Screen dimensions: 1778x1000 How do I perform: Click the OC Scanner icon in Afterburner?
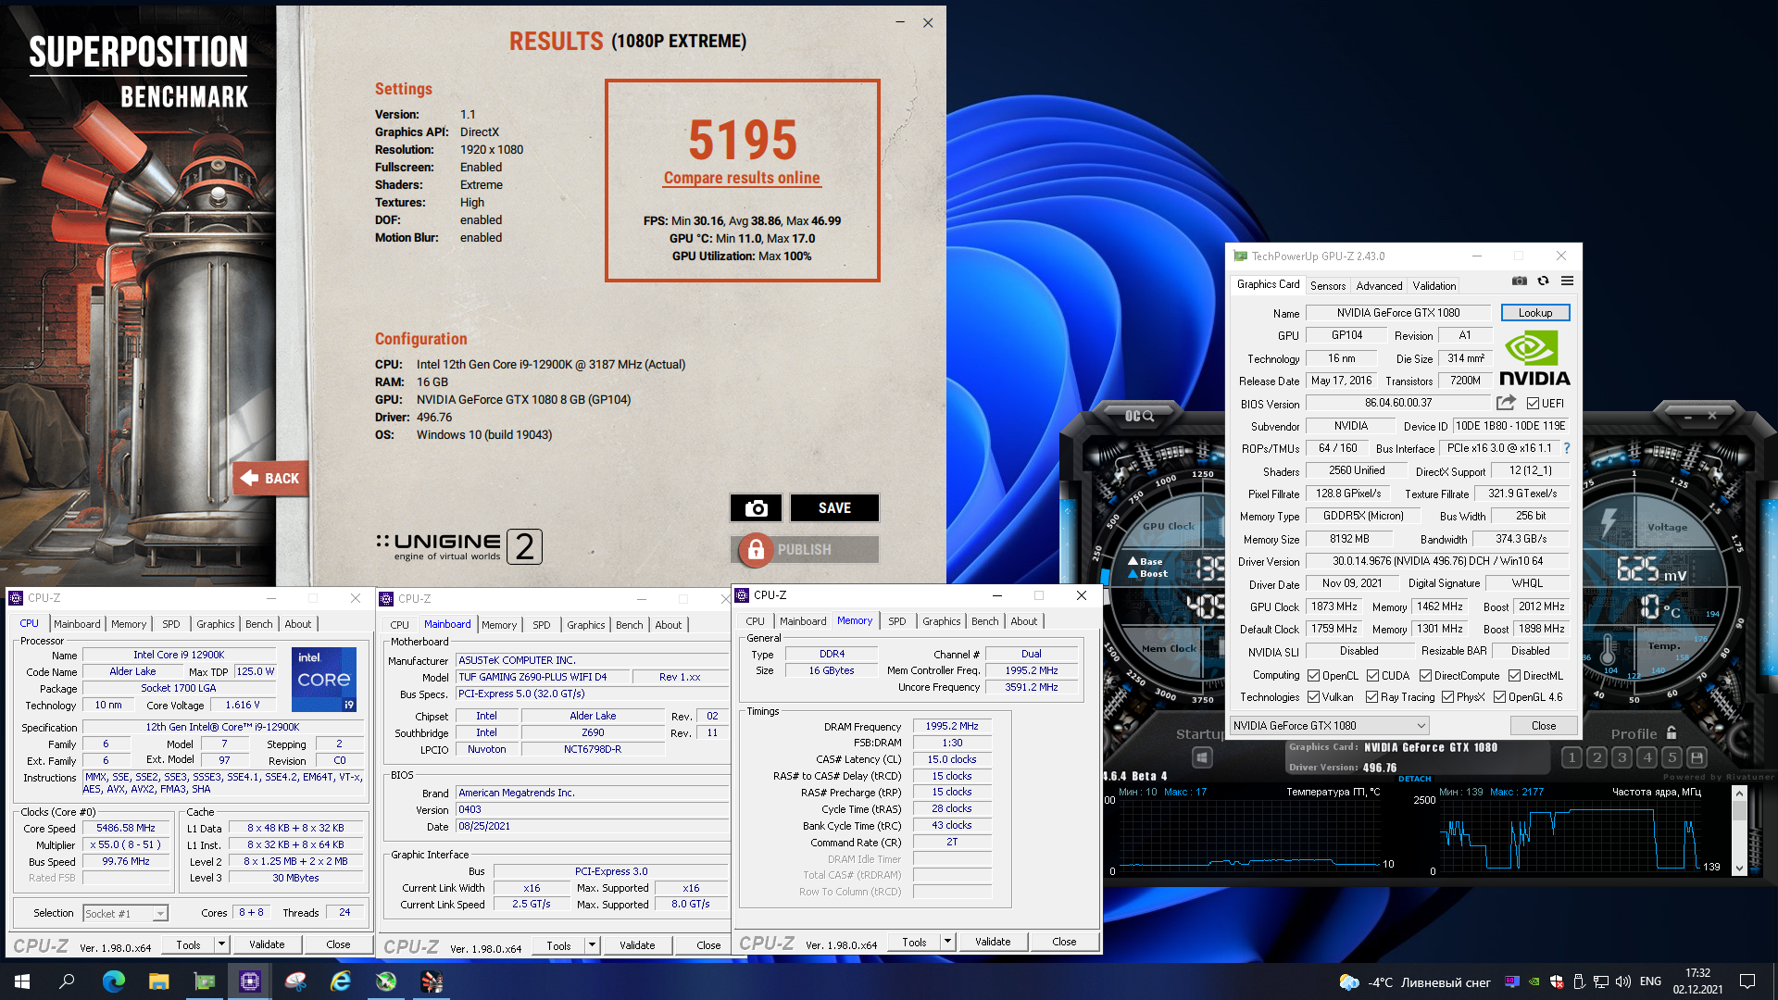click(1139, 416)
